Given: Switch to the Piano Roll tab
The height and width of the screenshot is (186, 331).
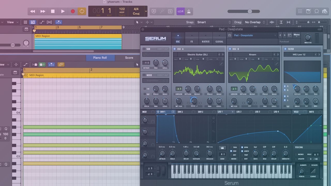Looking at the screenshot, I should coord(100,58).
